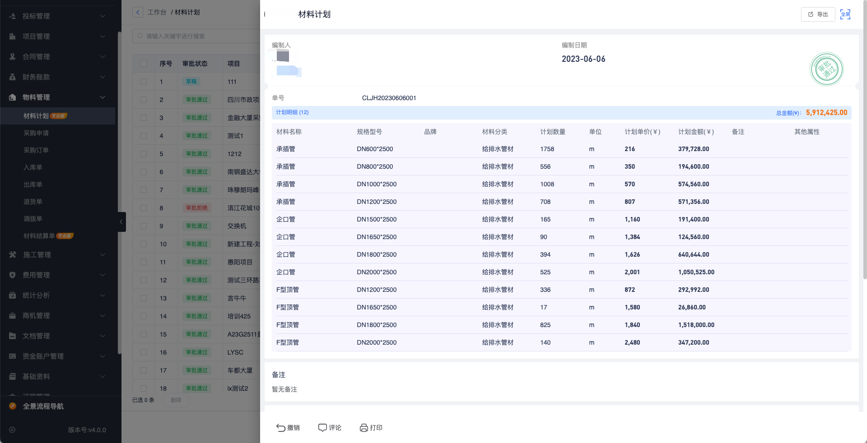Click the 导出 export button

[818, 14]
